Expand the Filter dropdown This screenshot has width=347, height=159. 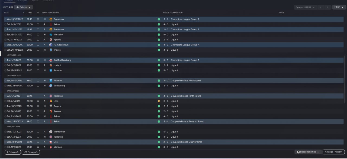(x=339, y=7)
